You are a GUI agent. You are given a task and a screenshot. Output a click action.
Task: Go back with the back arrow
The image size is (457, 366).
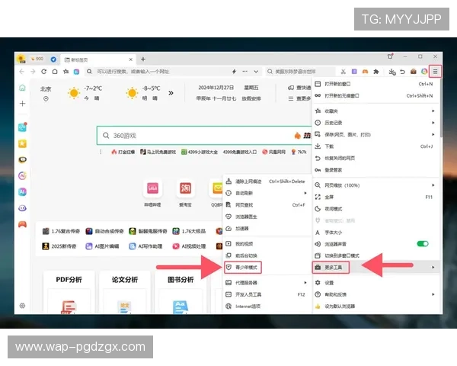[22, 72]
